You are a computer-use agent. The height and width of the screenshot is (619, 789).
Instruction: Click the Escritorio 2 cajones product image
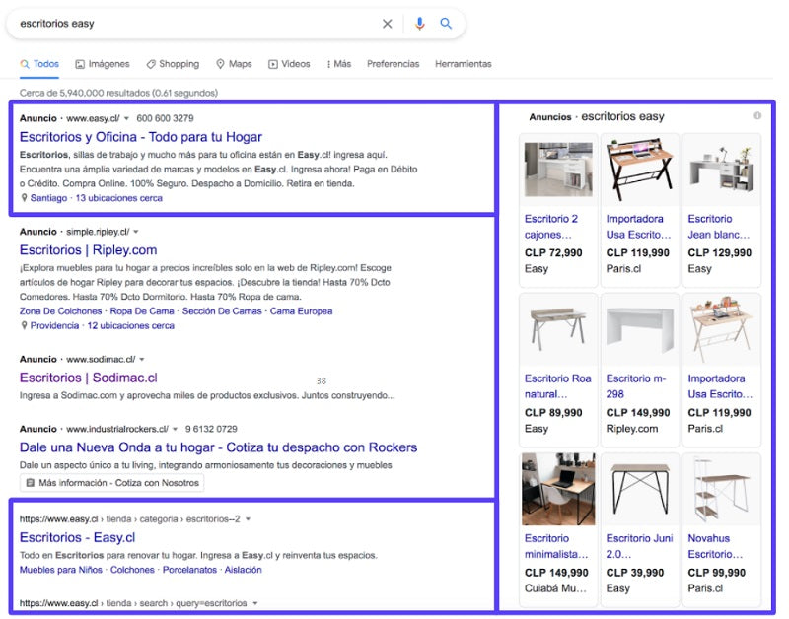[x=558, y=170]
